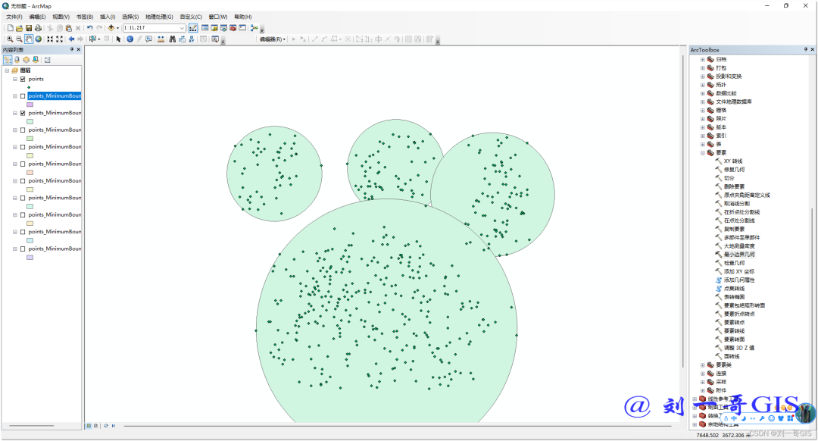Select the Select Elements arrow tool
The width and height of the screenshot is (818, 441).
[118, 39]
